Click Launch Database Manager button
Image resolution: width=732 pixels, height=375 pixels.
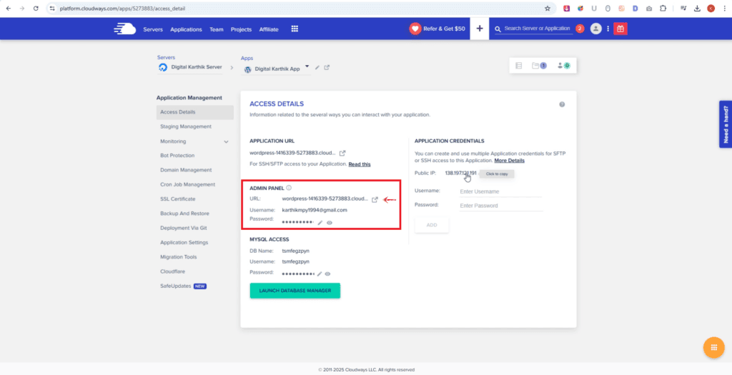[x=295, y=291]
